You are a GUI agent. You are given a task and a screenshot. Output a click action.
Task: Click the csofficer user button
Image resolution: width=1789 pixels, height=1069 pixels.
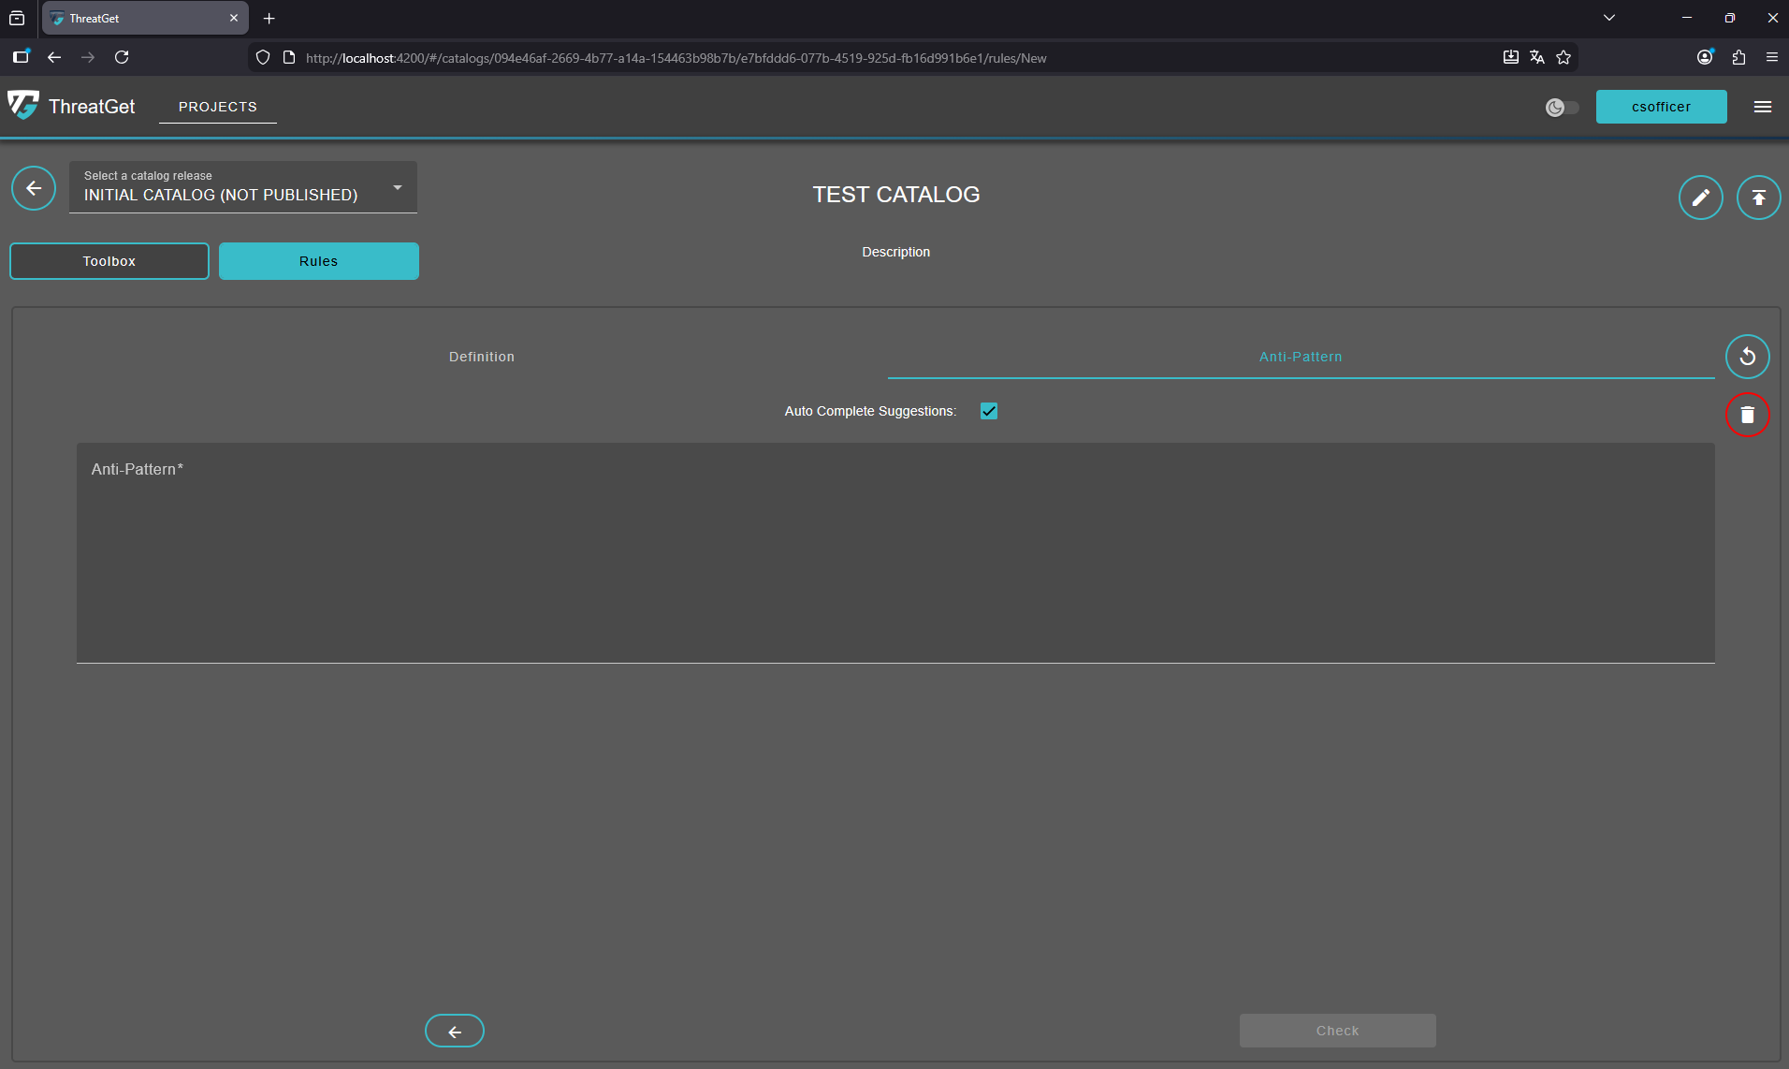pyautogui.click(x=1661, y=107)
